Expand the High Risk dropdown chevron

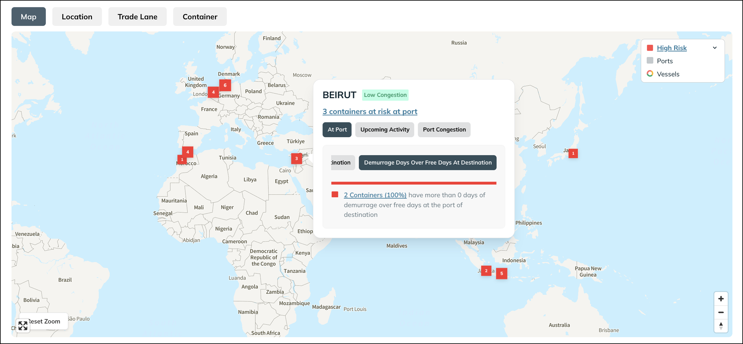click(x=714, y=48)
